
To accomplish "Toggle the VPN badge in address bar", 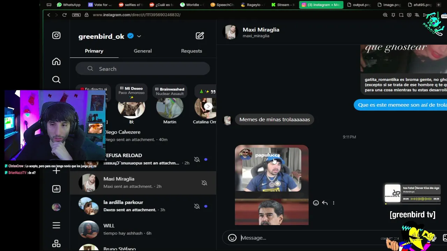I will pos(76,15).
